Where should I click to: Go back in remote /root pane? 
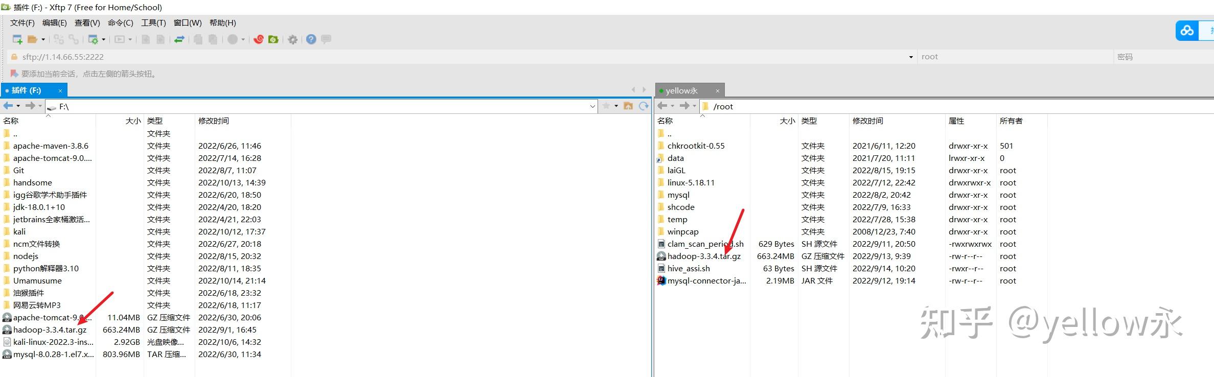[x=662, y=106]
